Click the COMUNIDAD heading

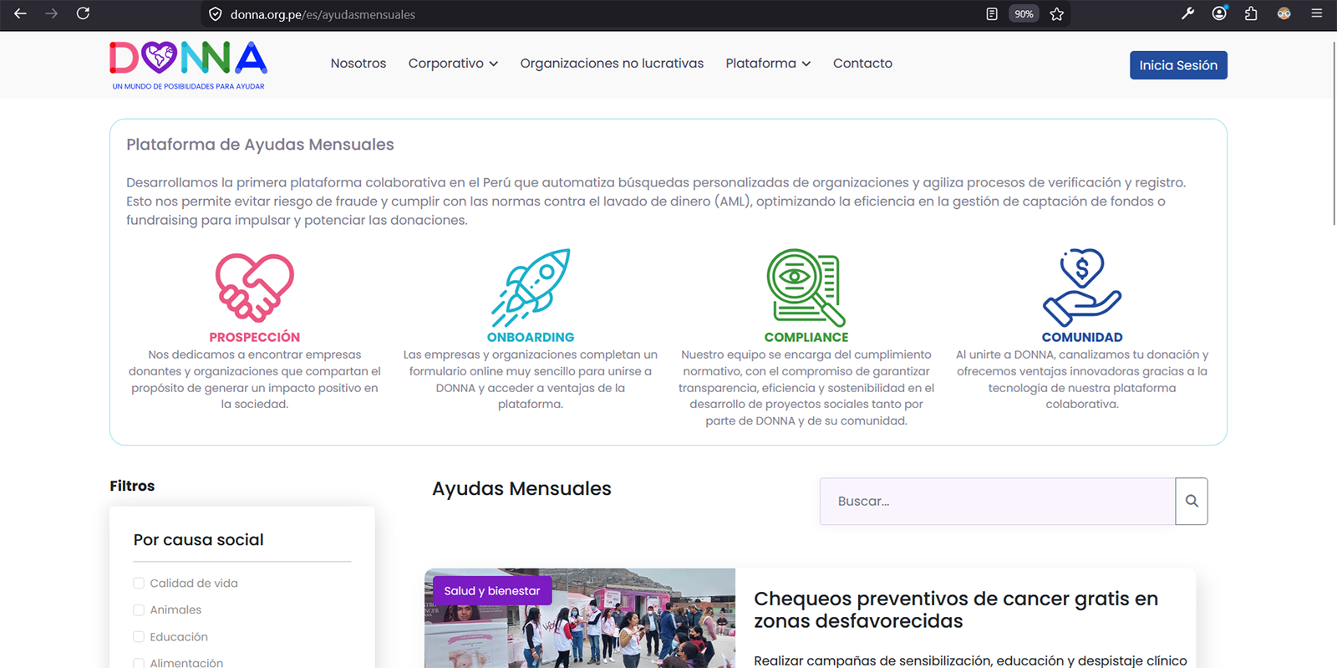(x=1082, y=337)
